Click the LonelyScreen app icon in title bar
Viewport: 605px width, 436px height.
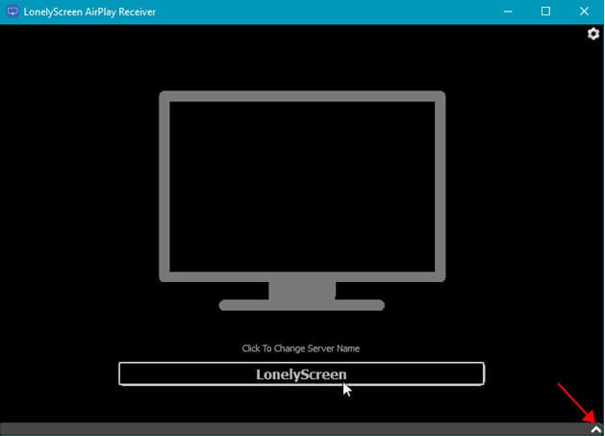[13, 12]
